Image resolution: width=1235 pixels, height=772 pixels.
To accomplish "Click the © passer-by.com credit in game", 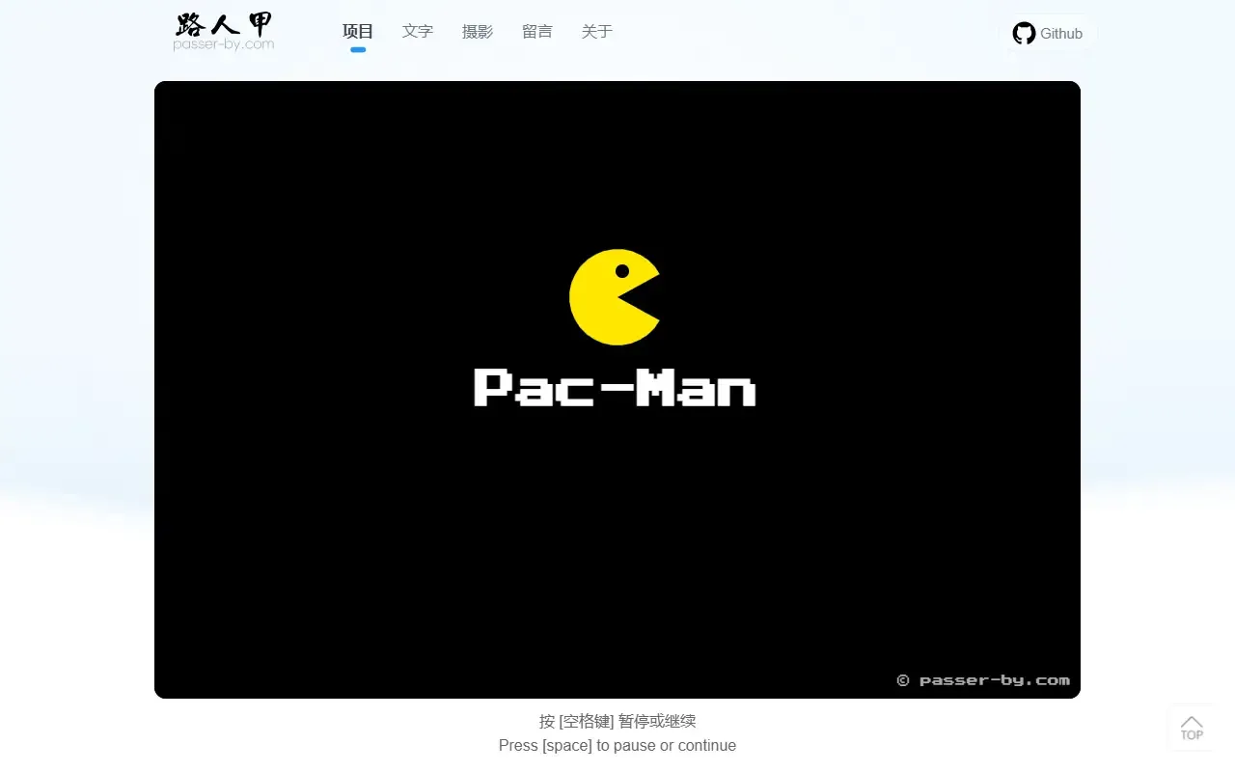I will tap(983, 680).
